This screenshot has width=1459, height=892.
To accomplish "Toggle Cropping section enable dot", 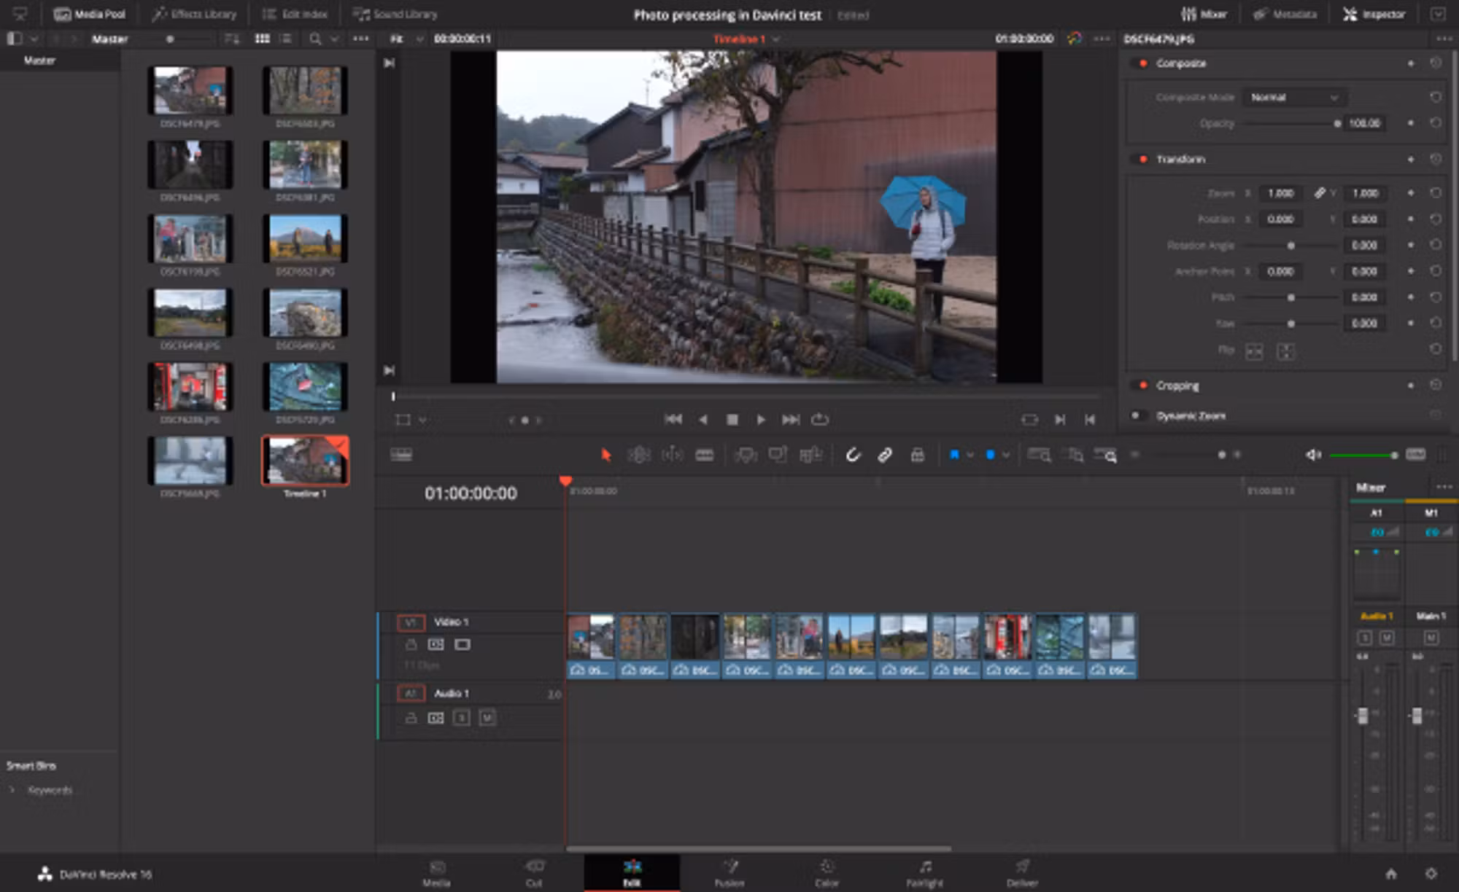I will [1143, 386].
